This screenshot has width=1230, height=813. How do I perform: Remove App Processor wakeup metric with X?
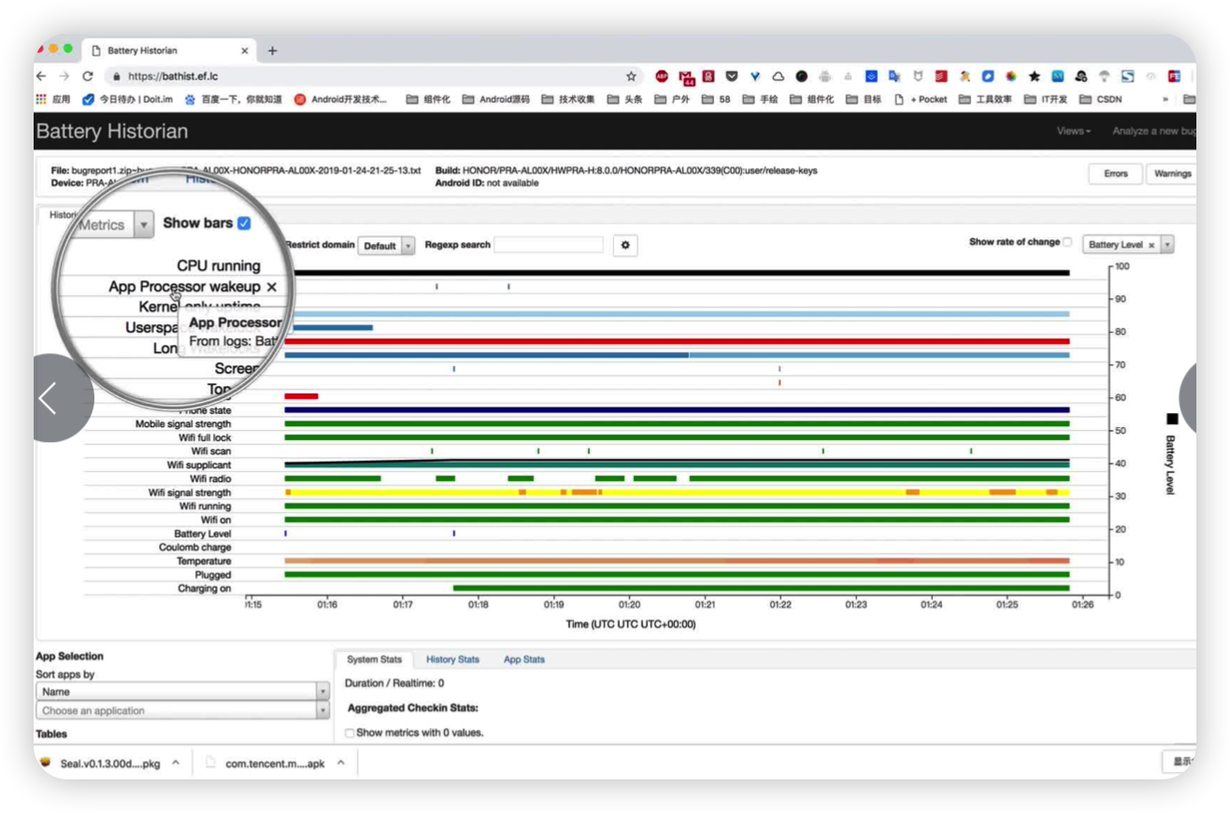click(x=272, y=287)
